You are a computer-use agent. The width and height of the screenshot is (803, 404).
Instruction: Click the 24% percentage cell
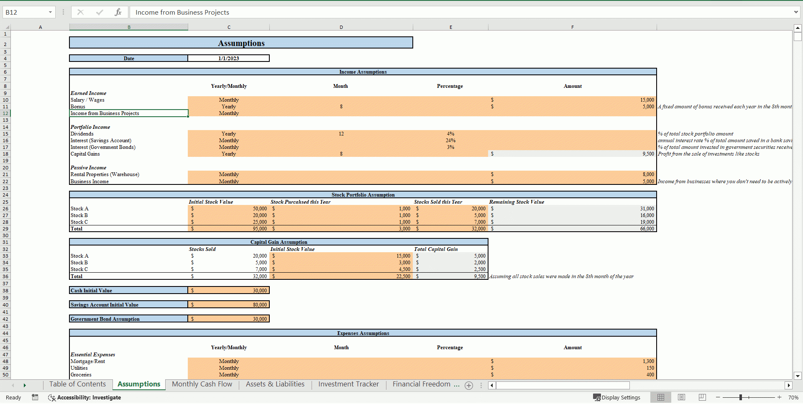click(450, 141)
